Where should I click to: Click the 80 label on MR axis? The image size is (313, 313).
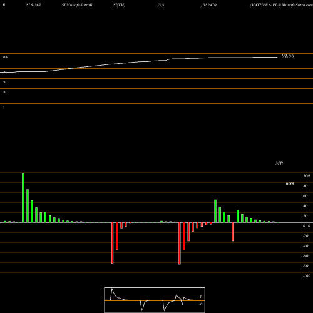tap(305, 186)
